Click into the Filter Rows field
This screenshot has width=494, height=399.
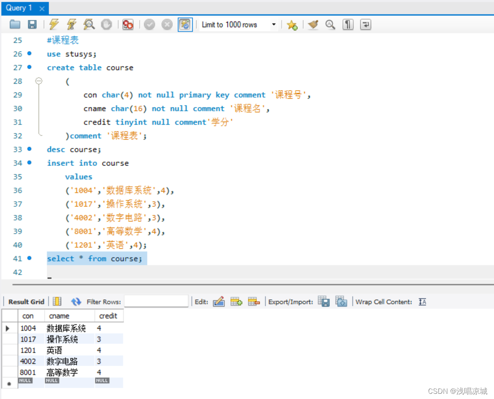[156, 302]
